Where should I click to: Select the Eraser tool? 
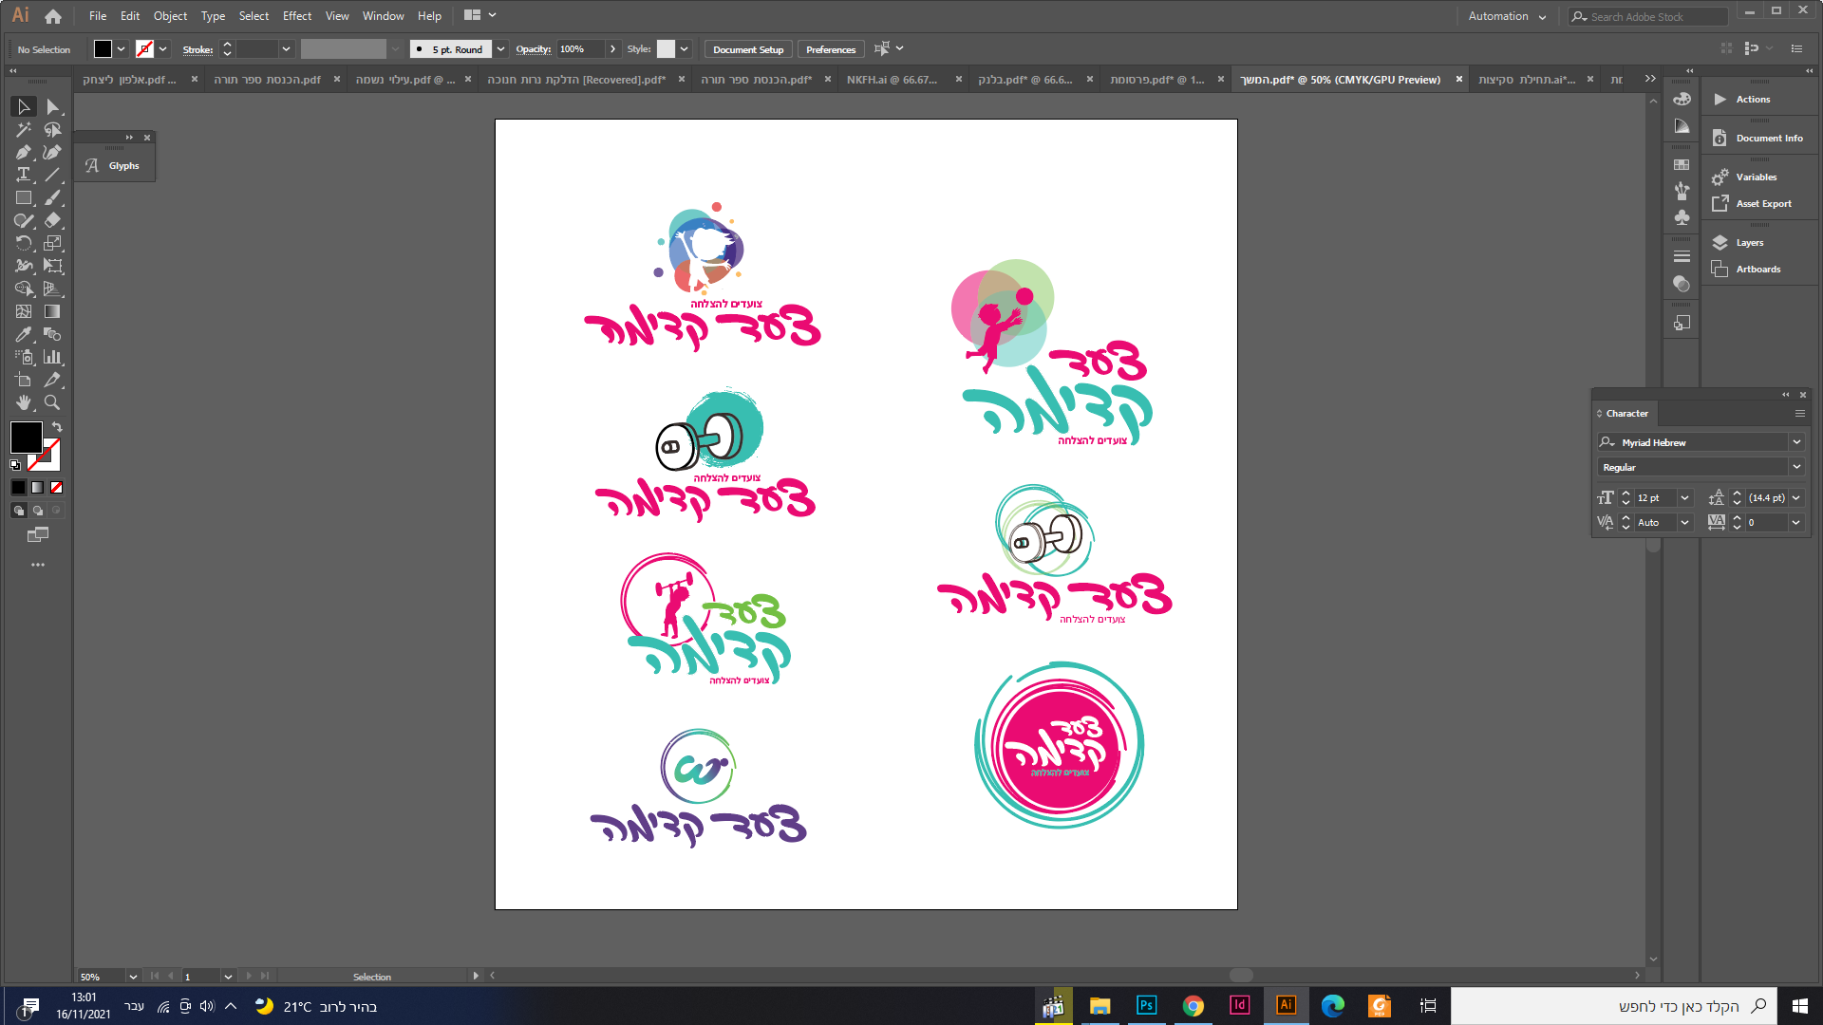[52, 221]
